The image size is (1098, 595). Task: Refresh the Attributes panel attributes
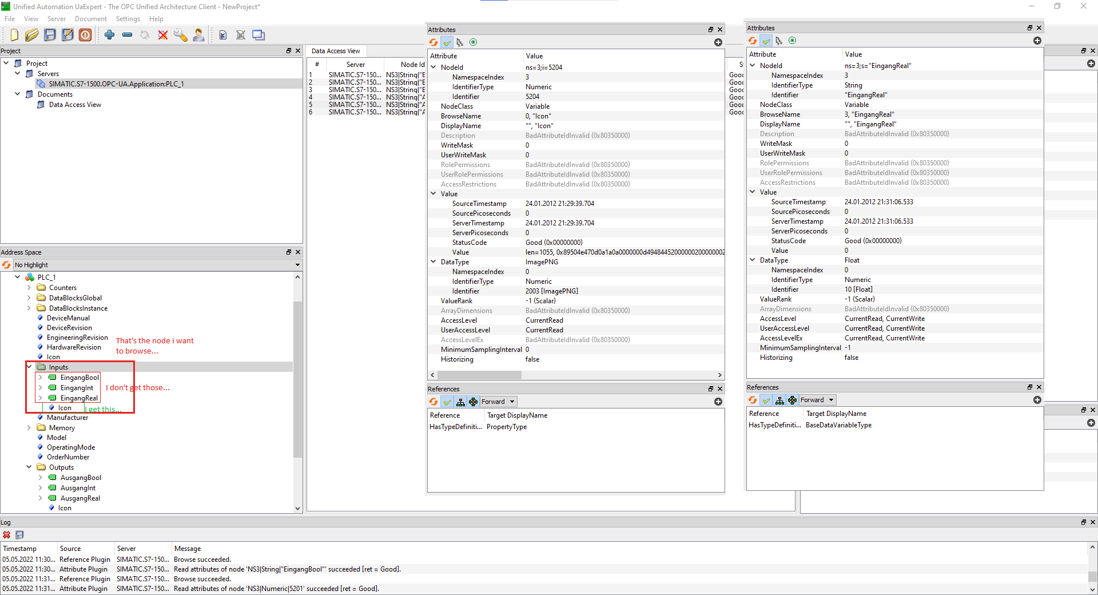tap(433, 42)
